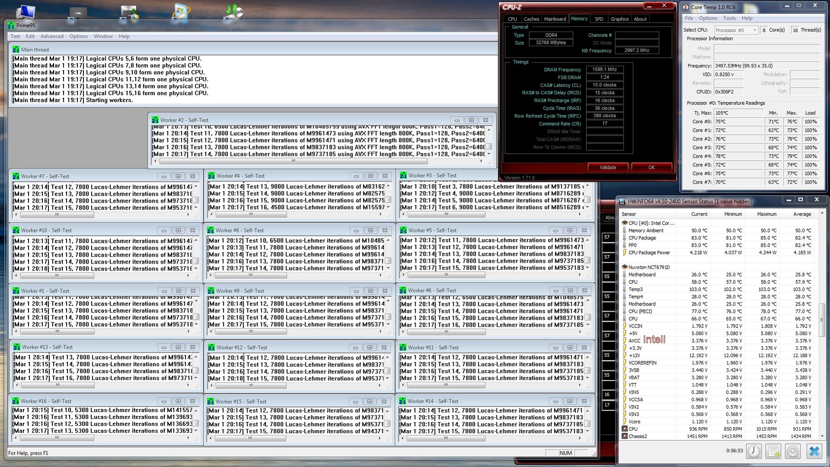
Task: Click the Prime95 title bar icon
Action: [x=11, y=26]
